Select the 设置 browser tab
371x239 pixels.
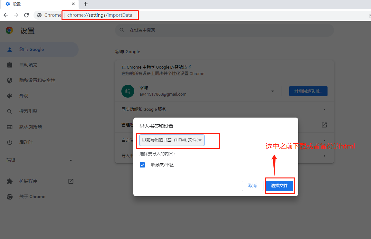[x=40, y=4]
